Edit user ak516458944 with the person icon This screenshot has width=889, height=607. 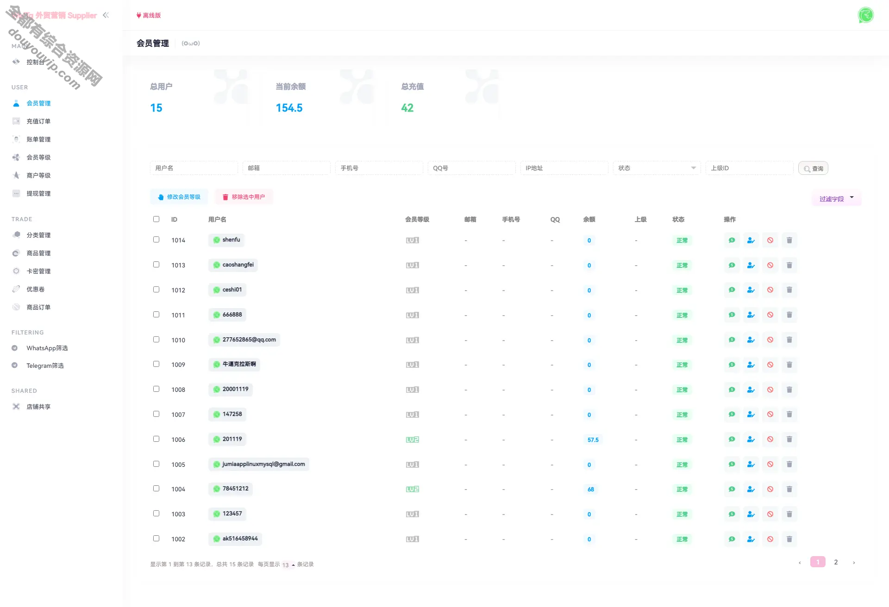(751, 539)
